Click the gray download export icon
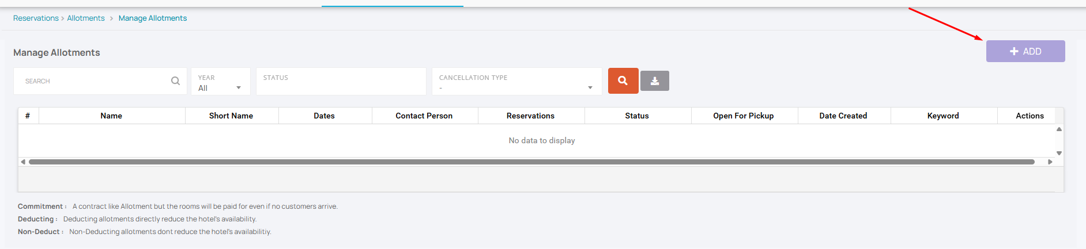This screenshot has height=249, width=1086. [x=655, y=81]
